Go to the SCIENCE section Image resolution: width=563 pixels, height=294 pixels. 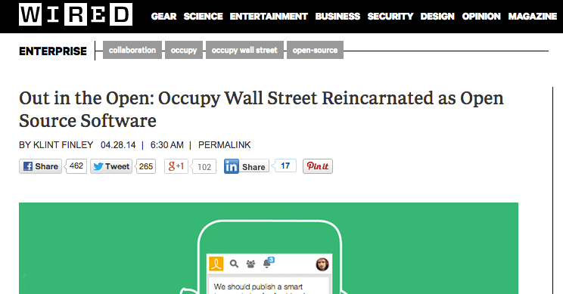pyautogui.click(x=204, y=17)
